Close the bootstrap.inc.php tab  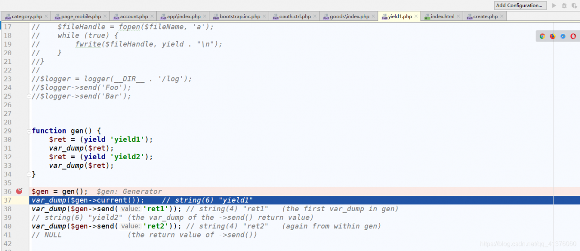[x=265, y=16]
